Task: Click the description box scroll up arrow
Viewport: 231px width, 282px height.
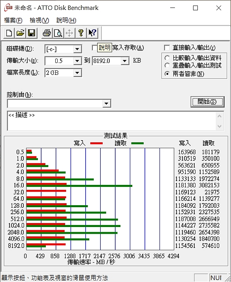Action: [220, 116]
